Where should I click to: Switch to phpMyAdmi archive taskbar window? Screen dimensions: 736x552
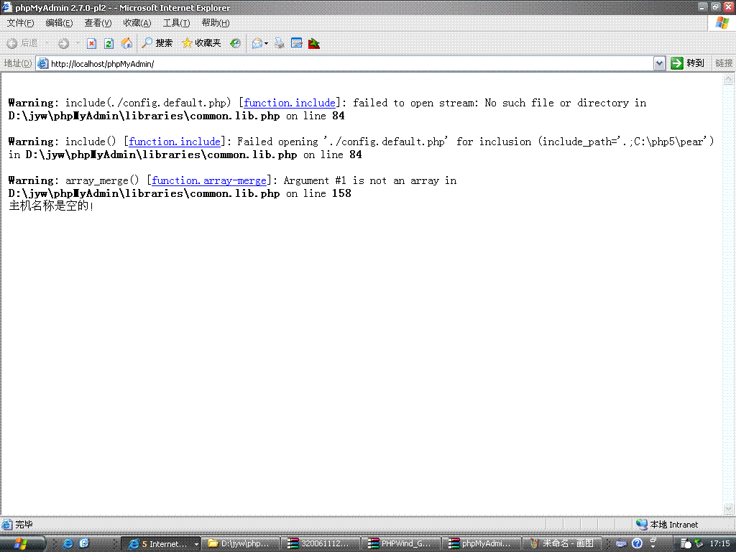482,543
